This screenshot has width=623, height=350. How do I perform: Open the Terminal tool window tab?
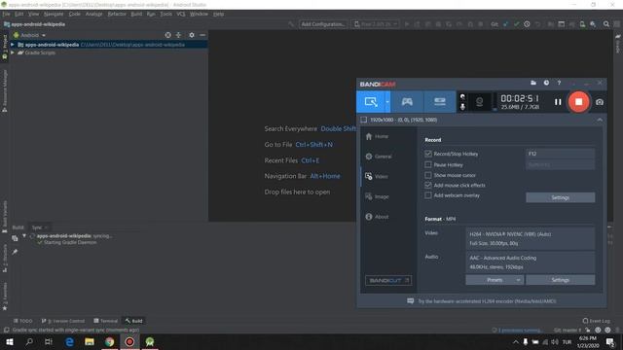point(106,321)
